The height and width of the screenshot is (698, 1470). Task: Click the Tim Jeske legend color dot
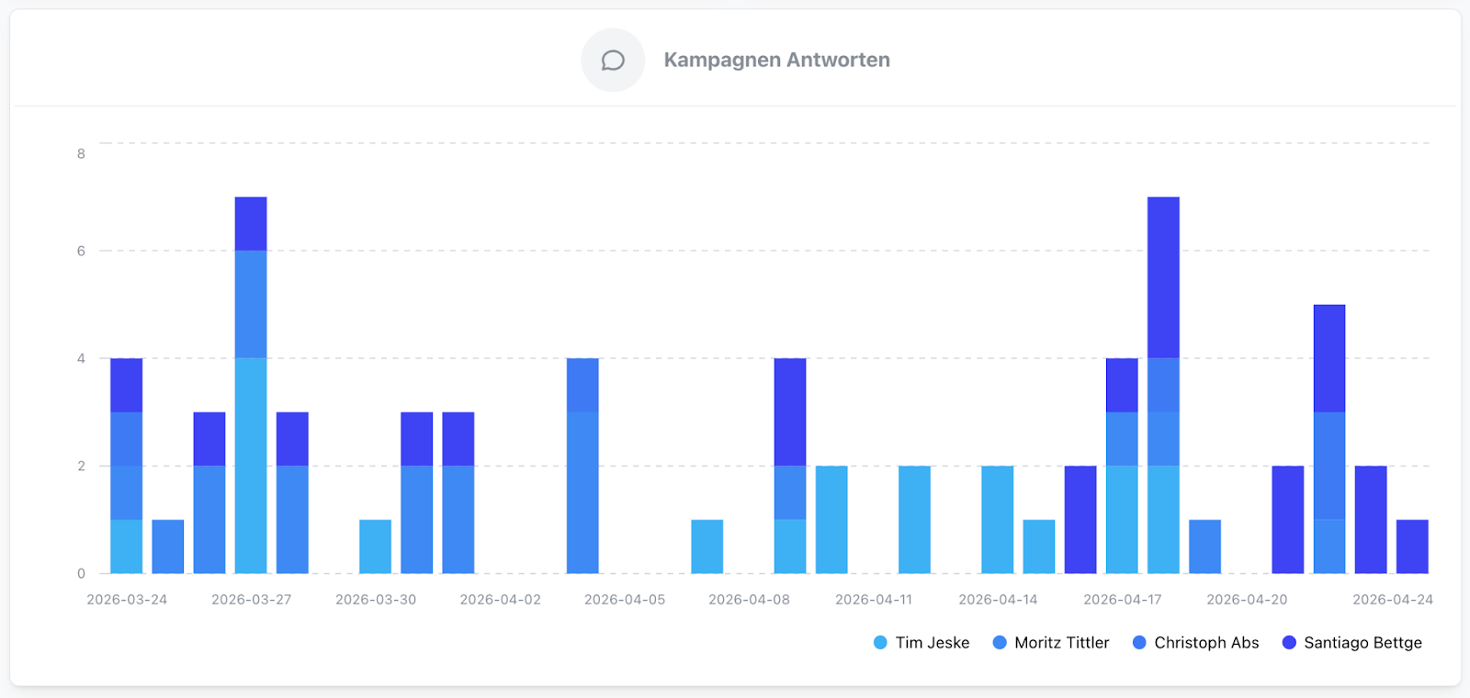coord(880,643)
